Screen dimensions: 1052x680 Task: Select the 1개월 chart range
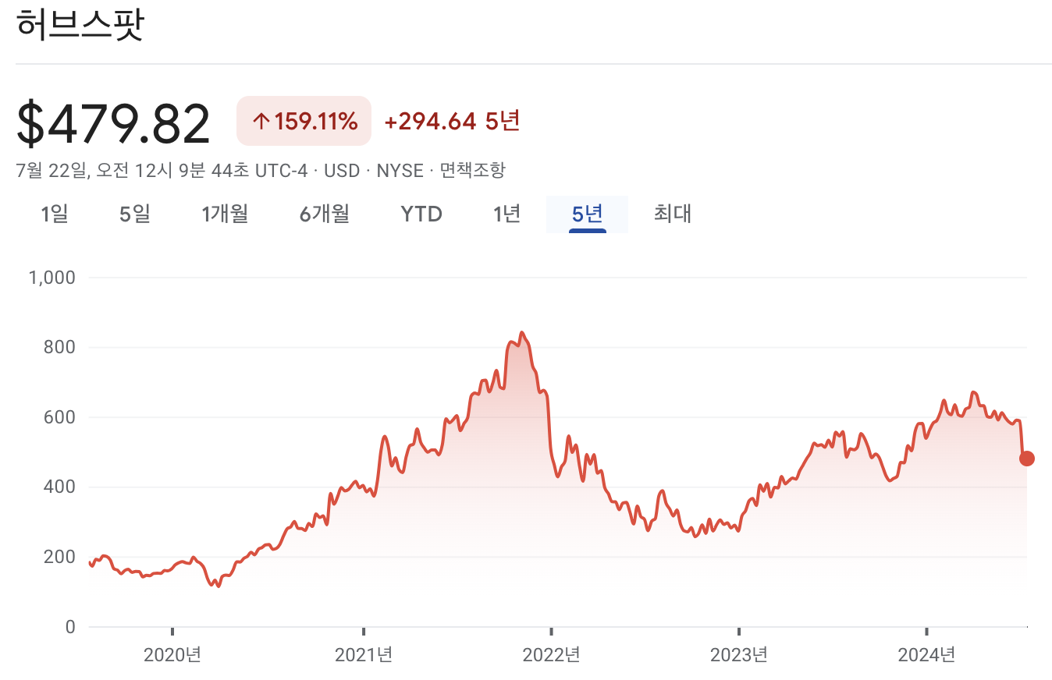coord(225,214)
